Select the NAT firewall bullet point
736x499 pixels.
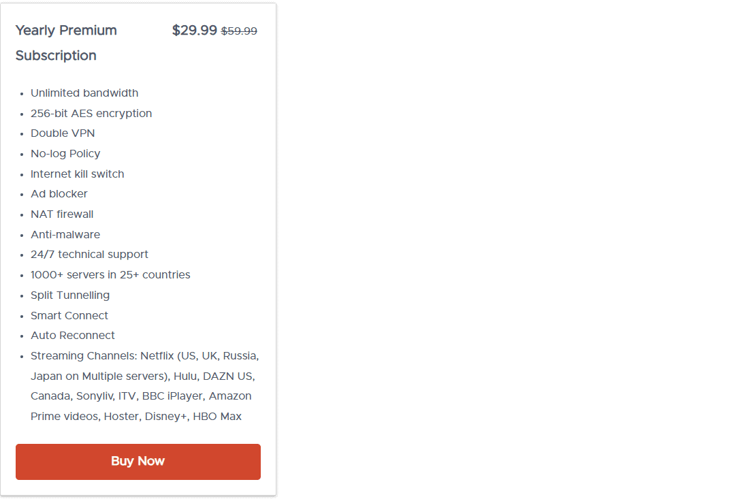[62, 214]
